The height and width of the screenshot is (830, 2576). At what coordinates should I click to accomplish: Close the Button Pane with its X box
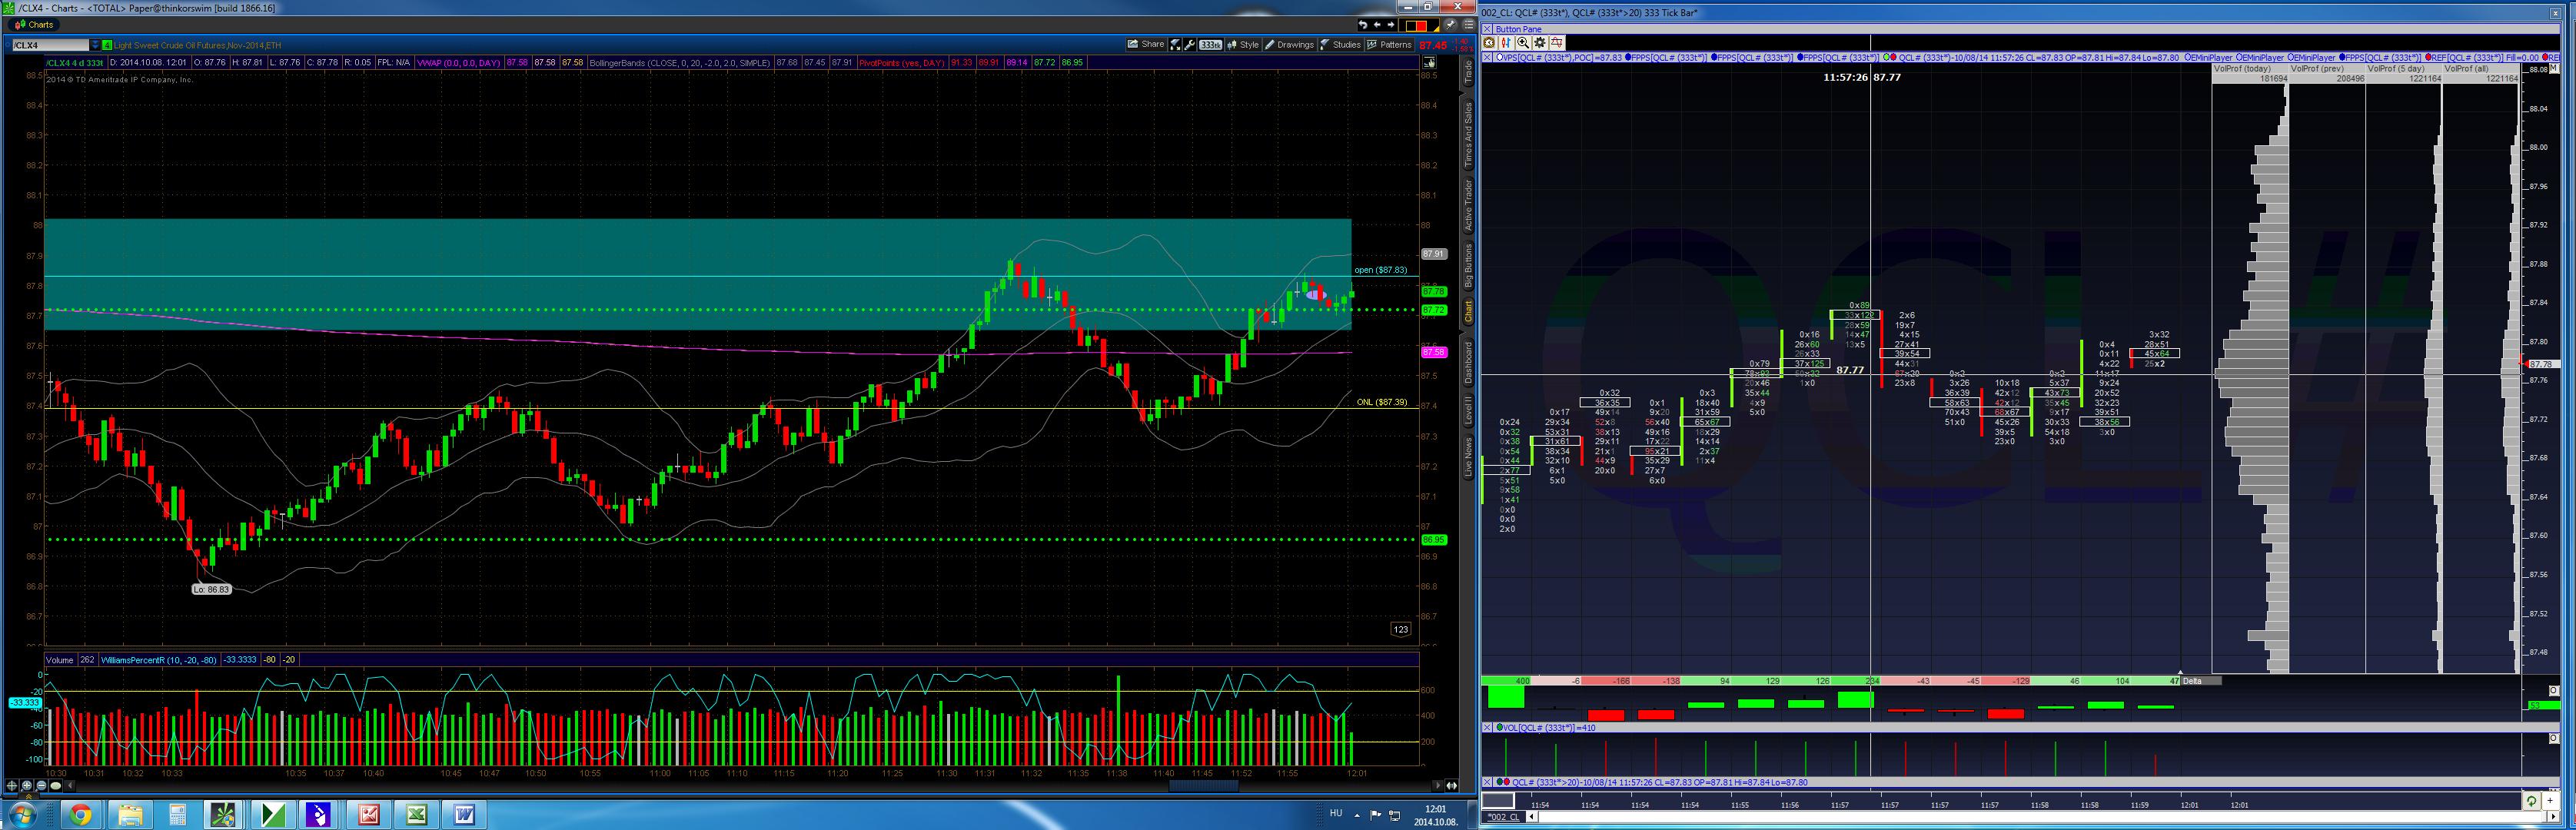(x=1487, y=30)
